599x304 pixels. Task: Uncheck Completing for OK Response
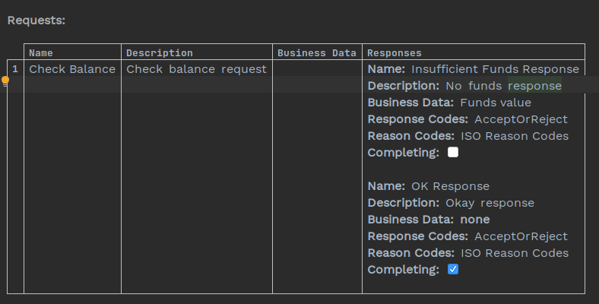pyautogui.click(x=453, y=269)
